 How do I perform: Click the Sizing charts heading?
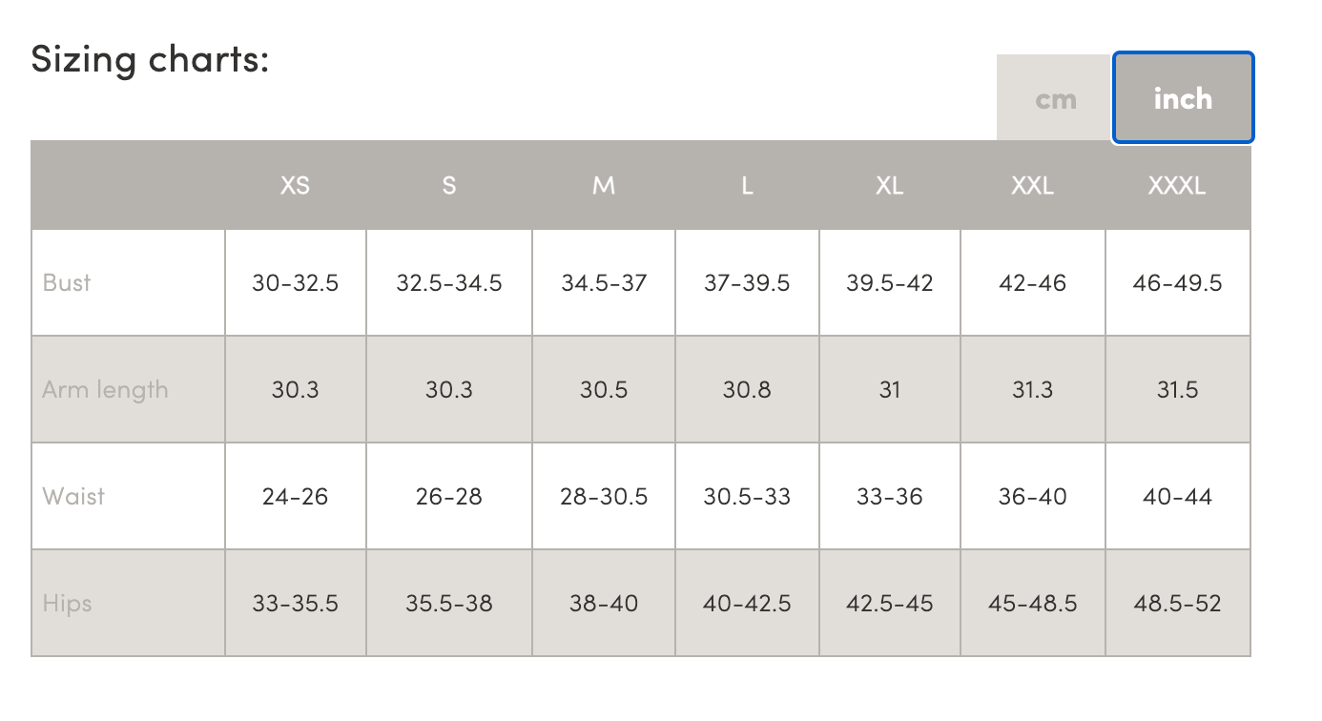pyautogui.click(x=151, y=59)
